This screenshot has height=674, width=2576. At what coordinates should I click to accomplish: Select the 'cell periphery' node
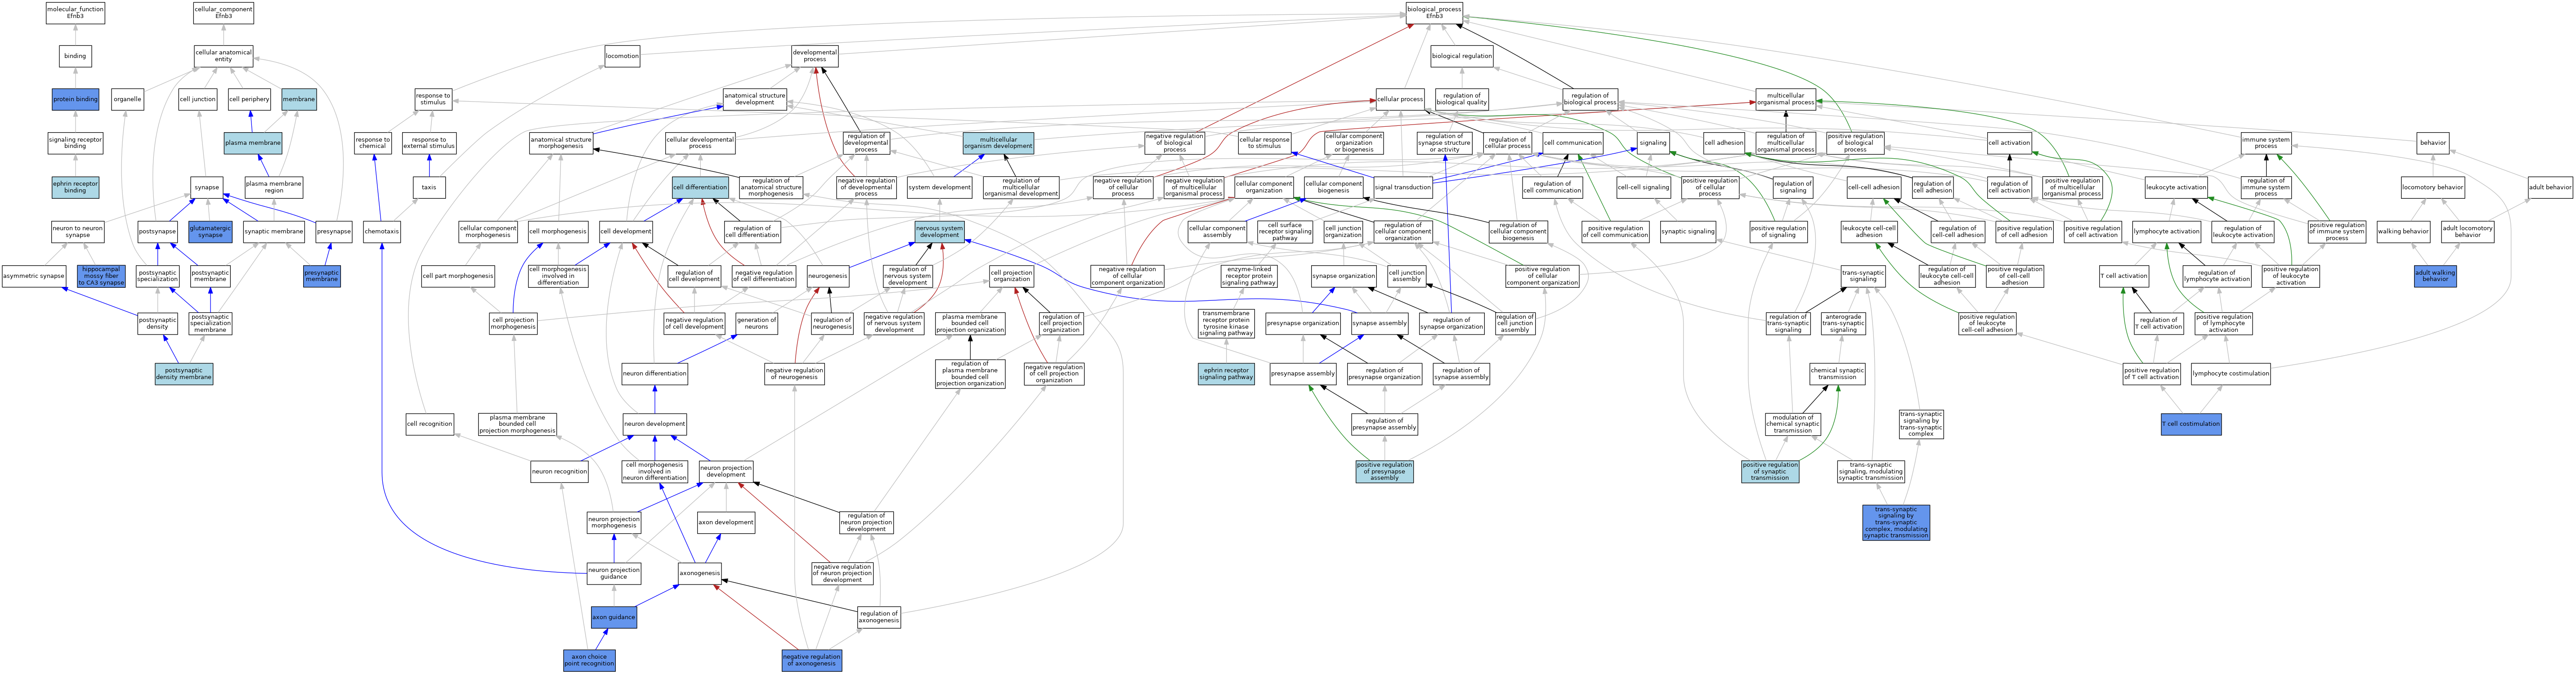point(249,99)
